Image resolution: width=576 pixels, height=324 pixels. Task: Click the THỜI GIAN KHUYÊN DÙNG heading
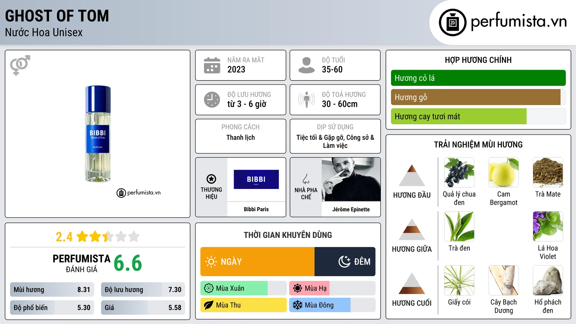click(x=288, y=235)
